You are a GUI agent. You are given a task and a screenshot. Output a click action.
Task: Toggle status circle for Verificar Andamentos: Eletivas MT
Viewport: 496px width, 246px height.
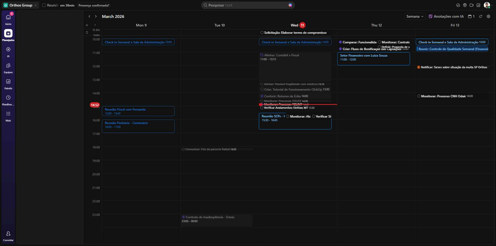[262, 108]
